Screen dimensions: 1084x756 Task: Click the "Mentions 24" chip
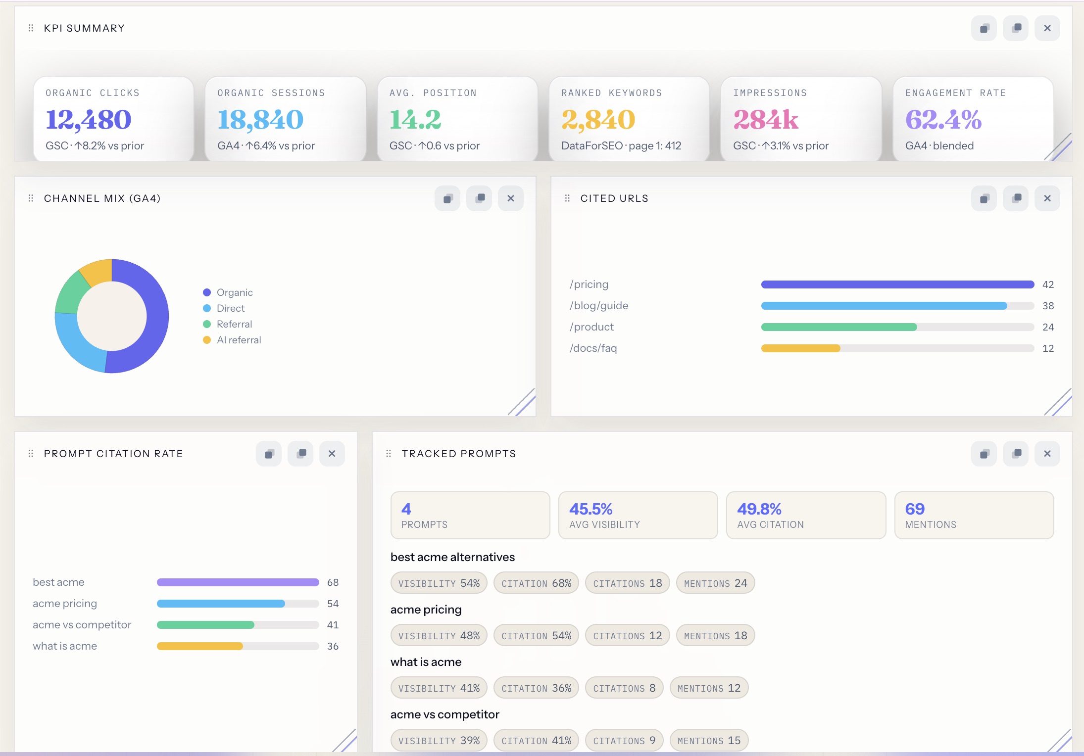click(x=716, y=583)
